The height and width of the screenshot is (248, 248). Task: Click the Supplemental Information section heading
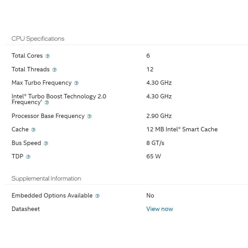pos(46,178)
